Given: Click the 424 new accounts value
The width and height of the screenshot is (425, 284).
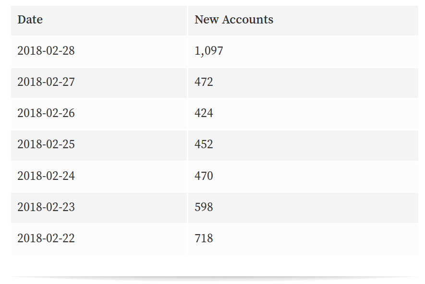Looking at the screenshot, I should (204, 113).
